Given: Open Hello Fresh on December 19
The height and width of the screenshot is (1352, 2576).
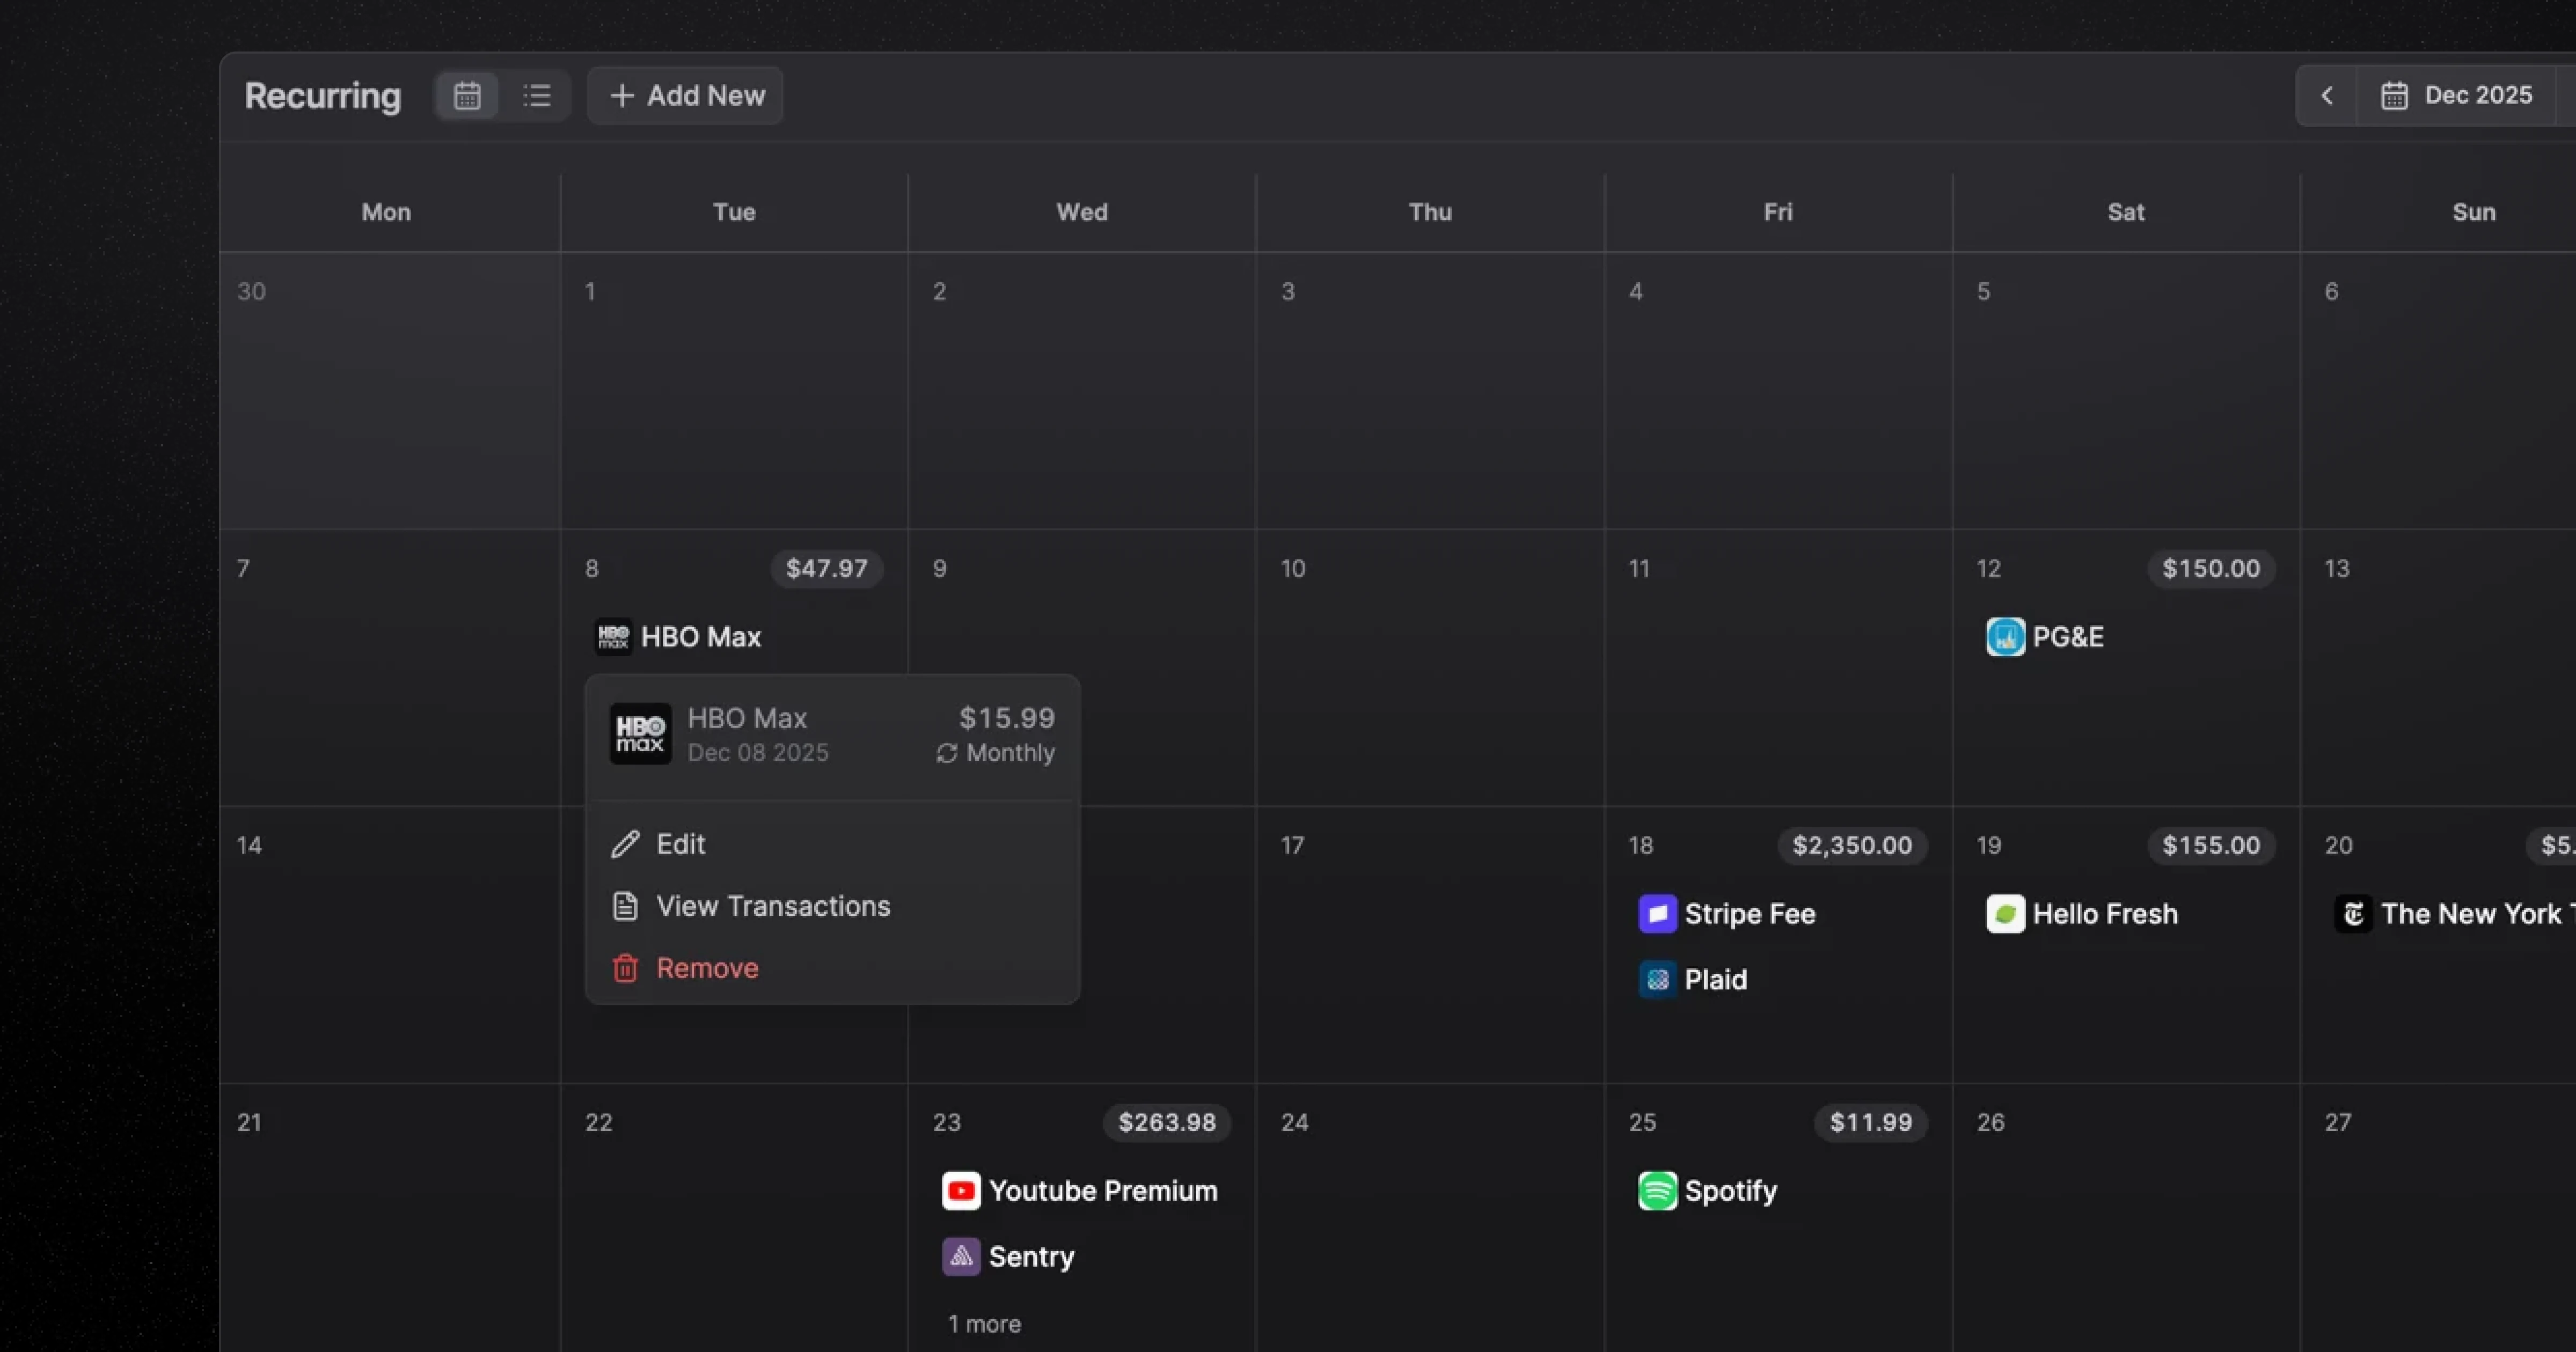Looking at the screenshot, I should 2006,913.
